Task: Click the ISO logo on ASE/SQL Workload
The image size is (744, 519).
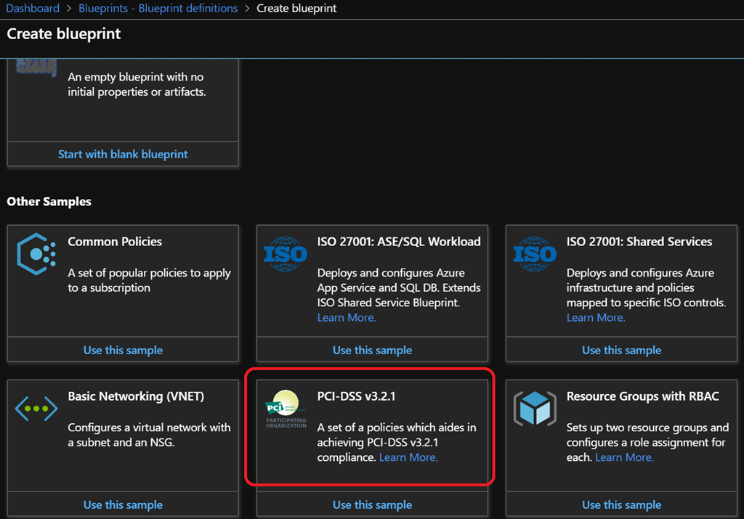Action: pos(286,253)
